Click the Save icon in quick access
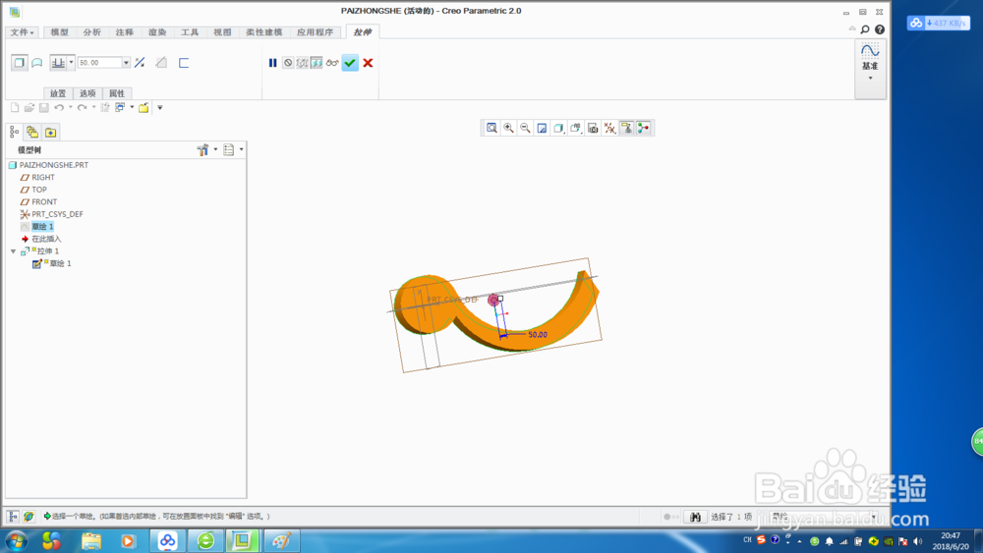This screenshot has height=553, width=983. (x=44, y=108)
